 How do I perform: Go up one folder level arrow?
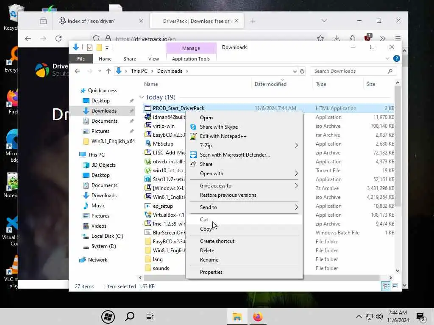pyautogui.click(x=108, y=71)
